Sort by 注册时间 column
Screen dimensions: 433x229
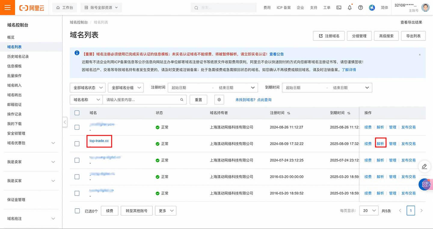[289, 113]
